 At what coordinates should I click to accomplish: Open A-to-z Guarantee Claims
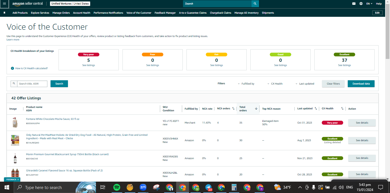[x=193, y=13]
